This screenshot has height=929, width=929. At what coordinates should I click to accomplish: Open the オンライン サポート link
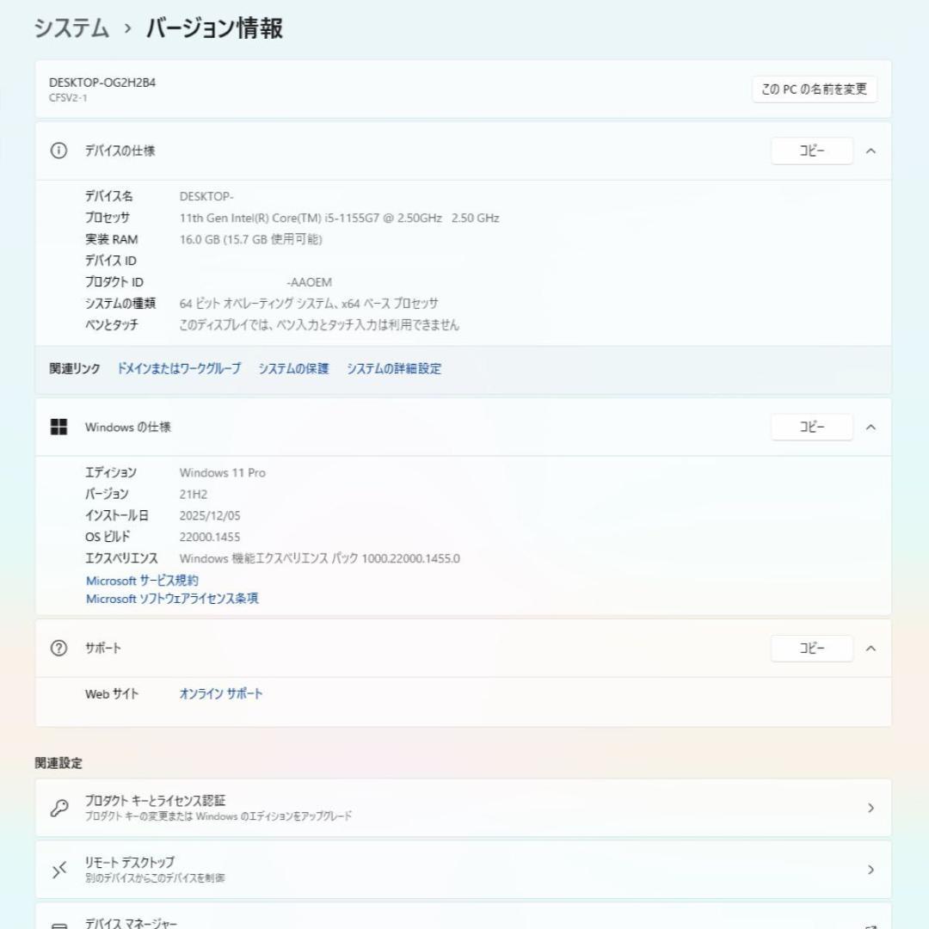(x=221, y=693)
